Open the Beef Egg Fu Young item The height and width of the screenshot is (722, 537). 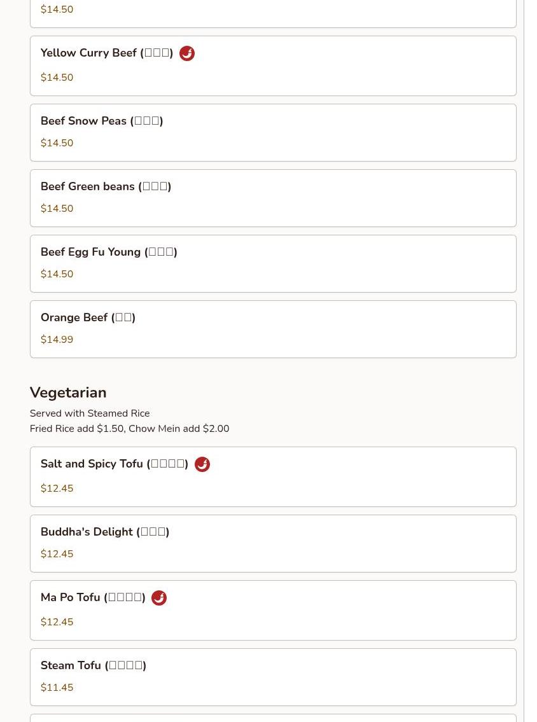click(x=109, y=252)
